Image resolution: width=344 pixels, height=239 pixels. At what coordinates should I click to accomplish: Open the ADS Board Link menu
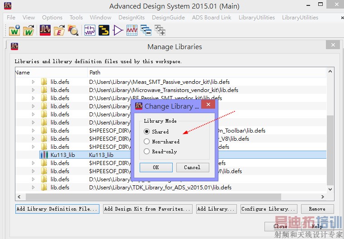(x=212, y=18)
